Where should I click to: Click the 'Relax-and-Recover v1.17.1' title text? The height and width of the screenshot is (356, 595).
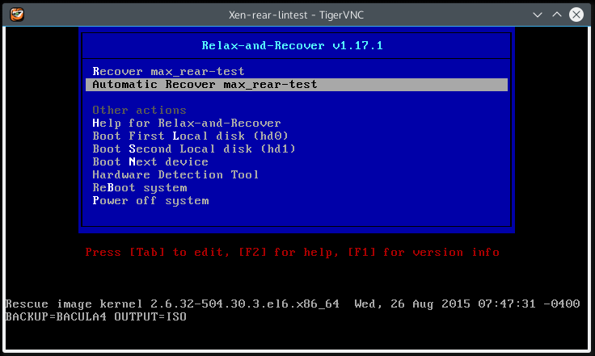coord(292,45)
